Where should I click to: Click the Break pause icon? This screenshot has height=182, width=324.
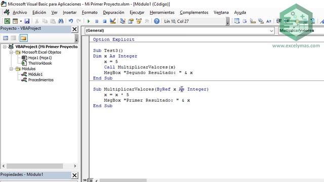tap(97, 21)
